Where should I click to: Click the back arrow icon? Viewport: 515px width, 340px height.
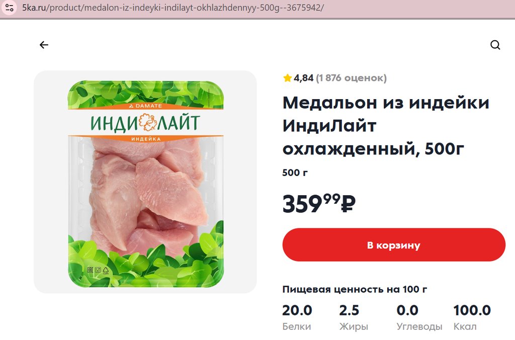[44, 45]
